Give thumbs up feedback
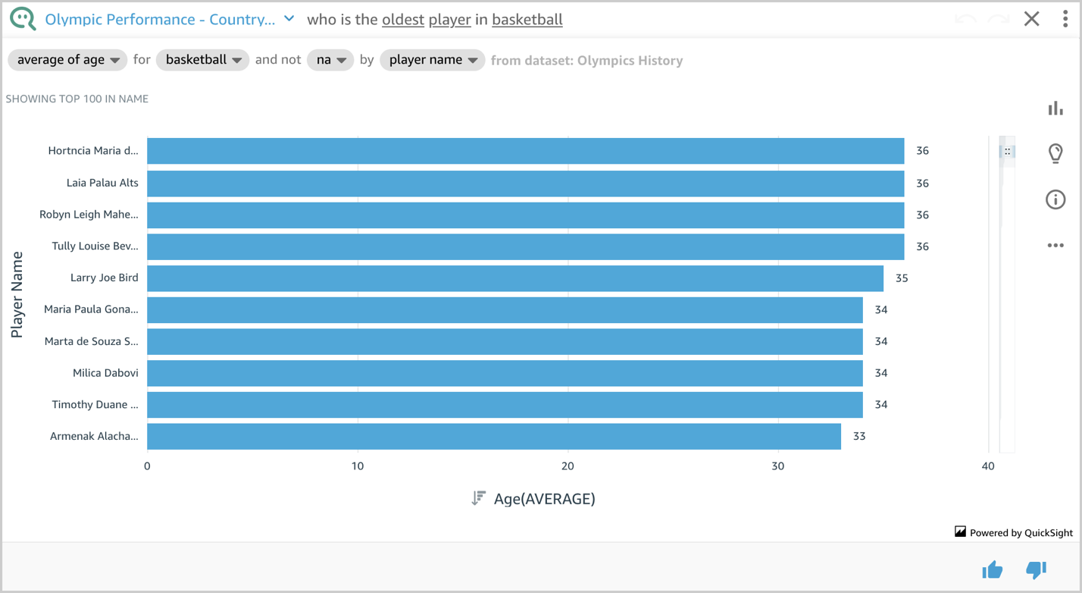Viewport: 1082px width, 593px height. [x=993, y=569]
